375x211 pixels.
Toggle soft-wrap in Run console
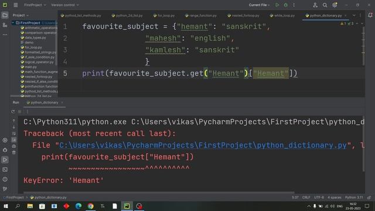click(x=14, y=134)
